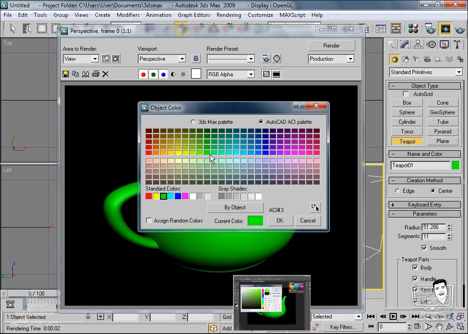Pick the red standard color swatch
468x334 pixels.
pos(149,196)
